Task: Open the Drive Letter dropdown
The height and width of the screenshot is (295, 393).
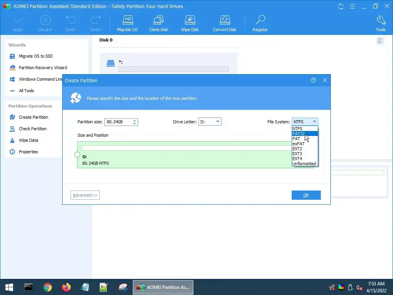Action: [210, 122]
